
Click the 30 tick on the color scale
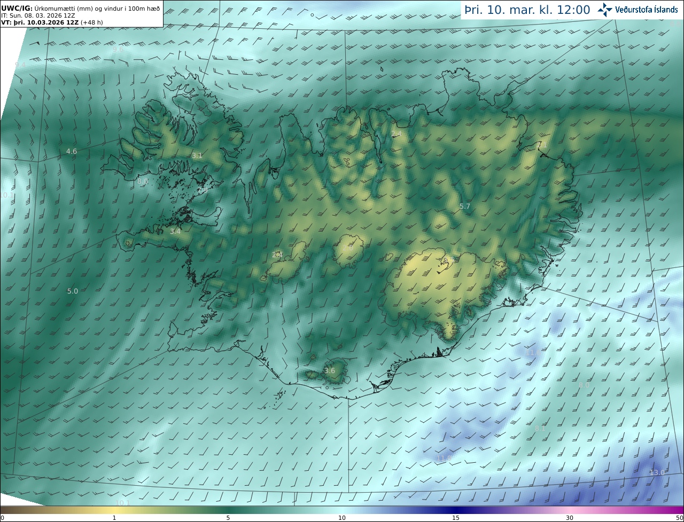tap(570, 518)
